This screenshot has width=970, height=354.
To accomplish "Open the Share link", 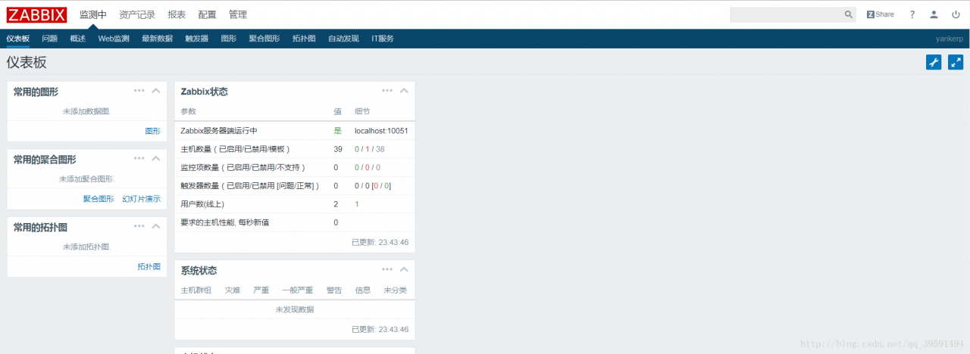I will [x=881, y=14].
